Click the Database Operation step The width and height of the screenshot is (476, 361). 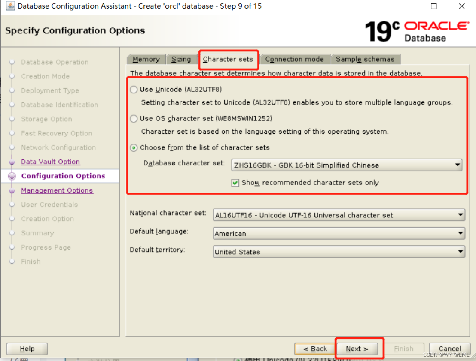[x=55, y=62]
